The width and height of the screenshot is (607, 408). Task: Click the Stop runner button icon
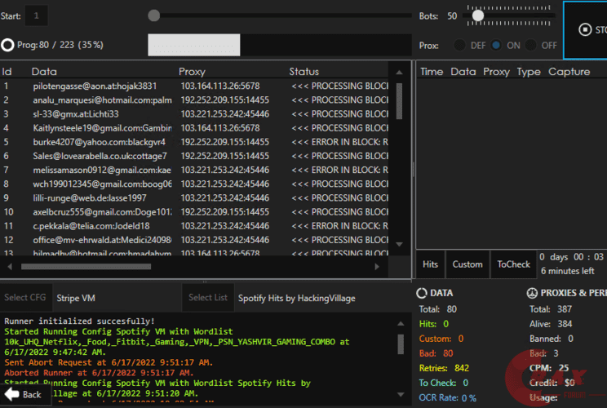(584, 30)
